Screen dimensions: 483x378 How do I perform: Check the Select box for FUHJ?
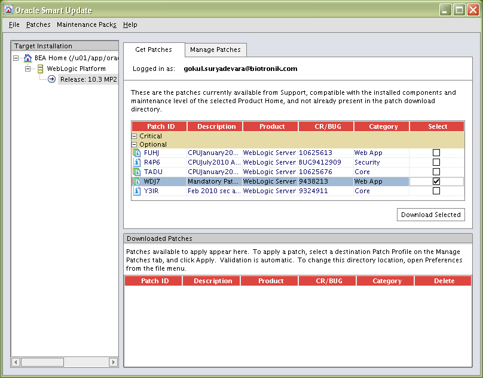coord(436,153)
